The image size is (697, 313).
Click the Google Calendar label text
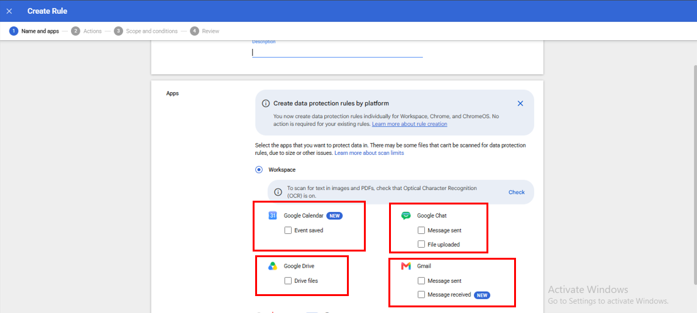point(304,216)
